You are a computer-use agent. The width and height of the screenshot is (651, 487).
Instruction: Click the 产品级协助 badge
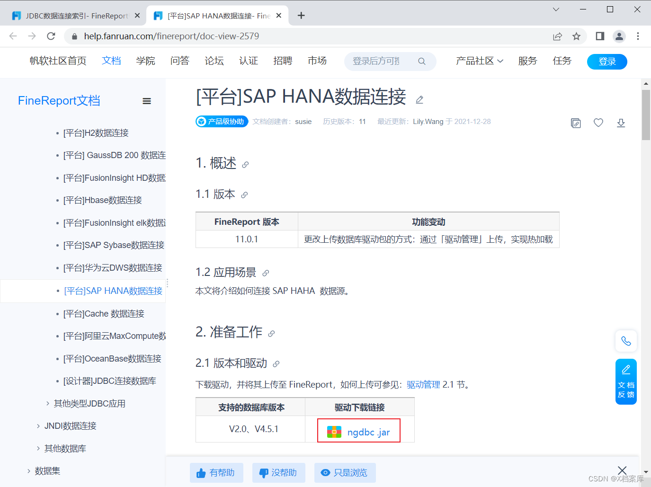click(222, 122)
